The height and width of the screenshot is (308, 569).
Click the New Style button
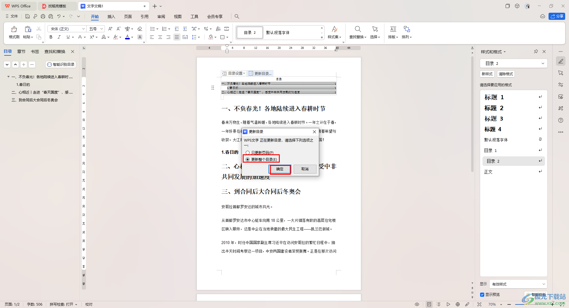point(487,74)
